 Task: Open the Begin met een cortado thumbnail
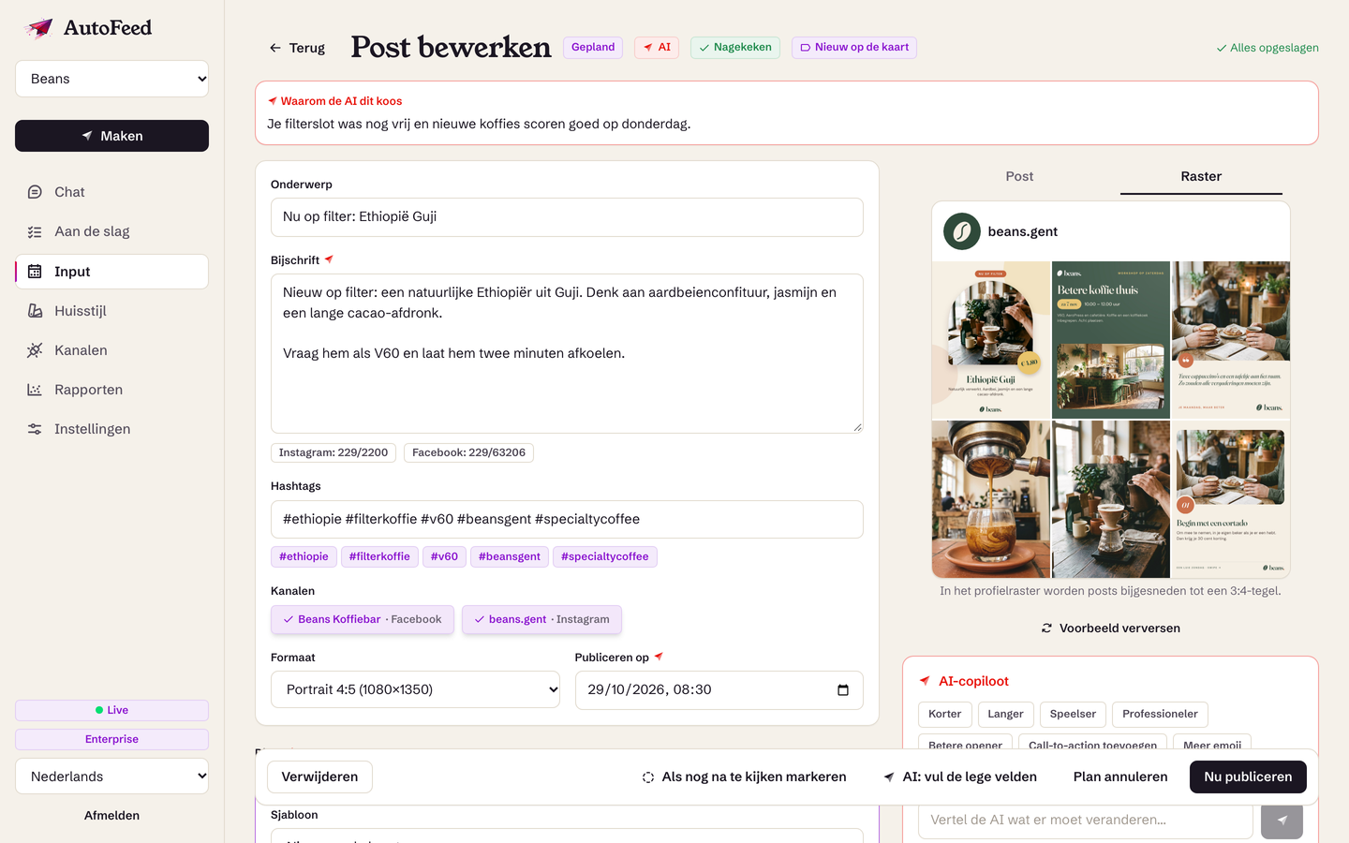tap(1231, 499)
